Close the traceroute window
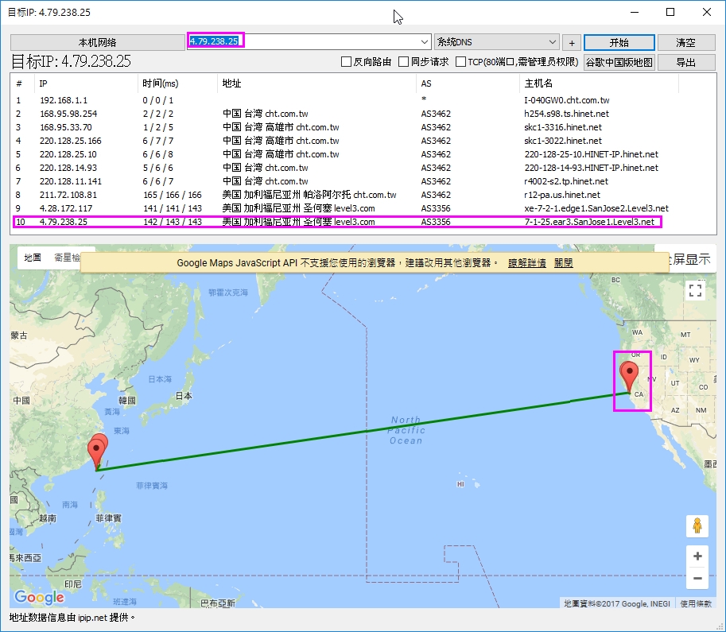Image resolution: width=726 pixels, height=632 pixels. pos(707,12)
